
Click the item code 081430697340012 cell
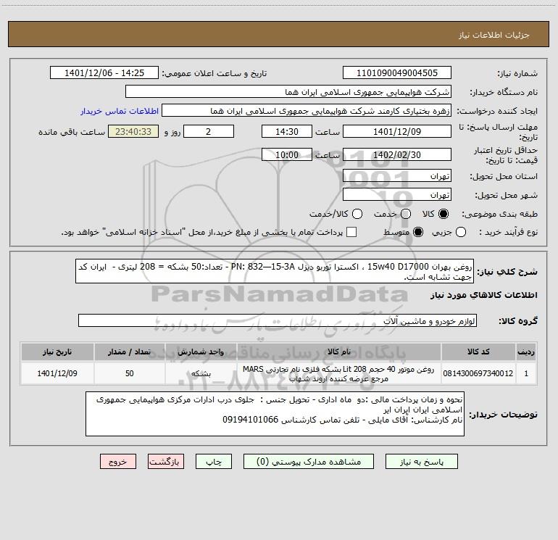(478, 373)
